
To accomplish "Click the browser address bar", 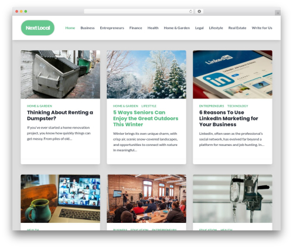I will click(138, 11).
